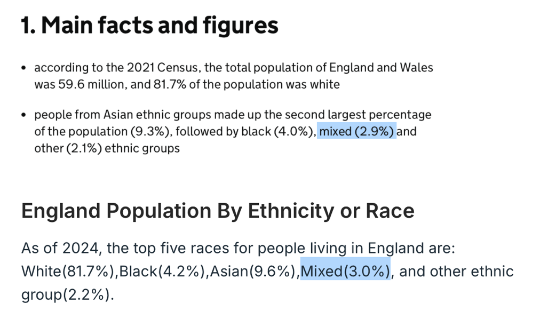Screen dimensions: 556x319
Task: Click the words 'England and Wales'
Action: tap(381, 67)
